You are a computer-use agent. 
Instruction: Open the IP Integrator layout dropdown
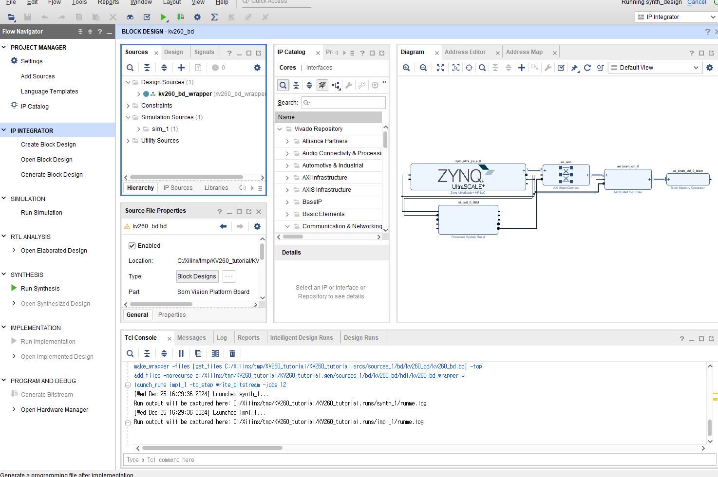(677, 17)
